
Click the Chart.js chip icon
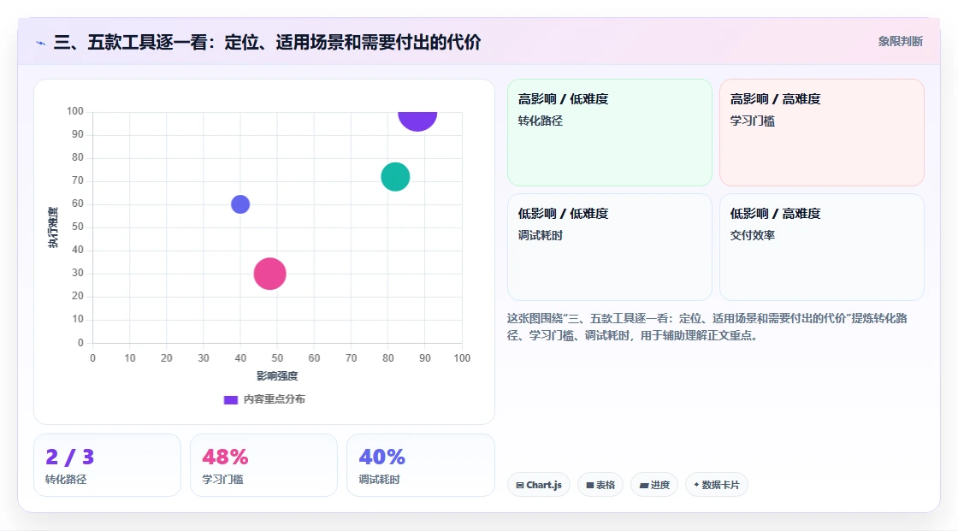(x=520, y=485)
